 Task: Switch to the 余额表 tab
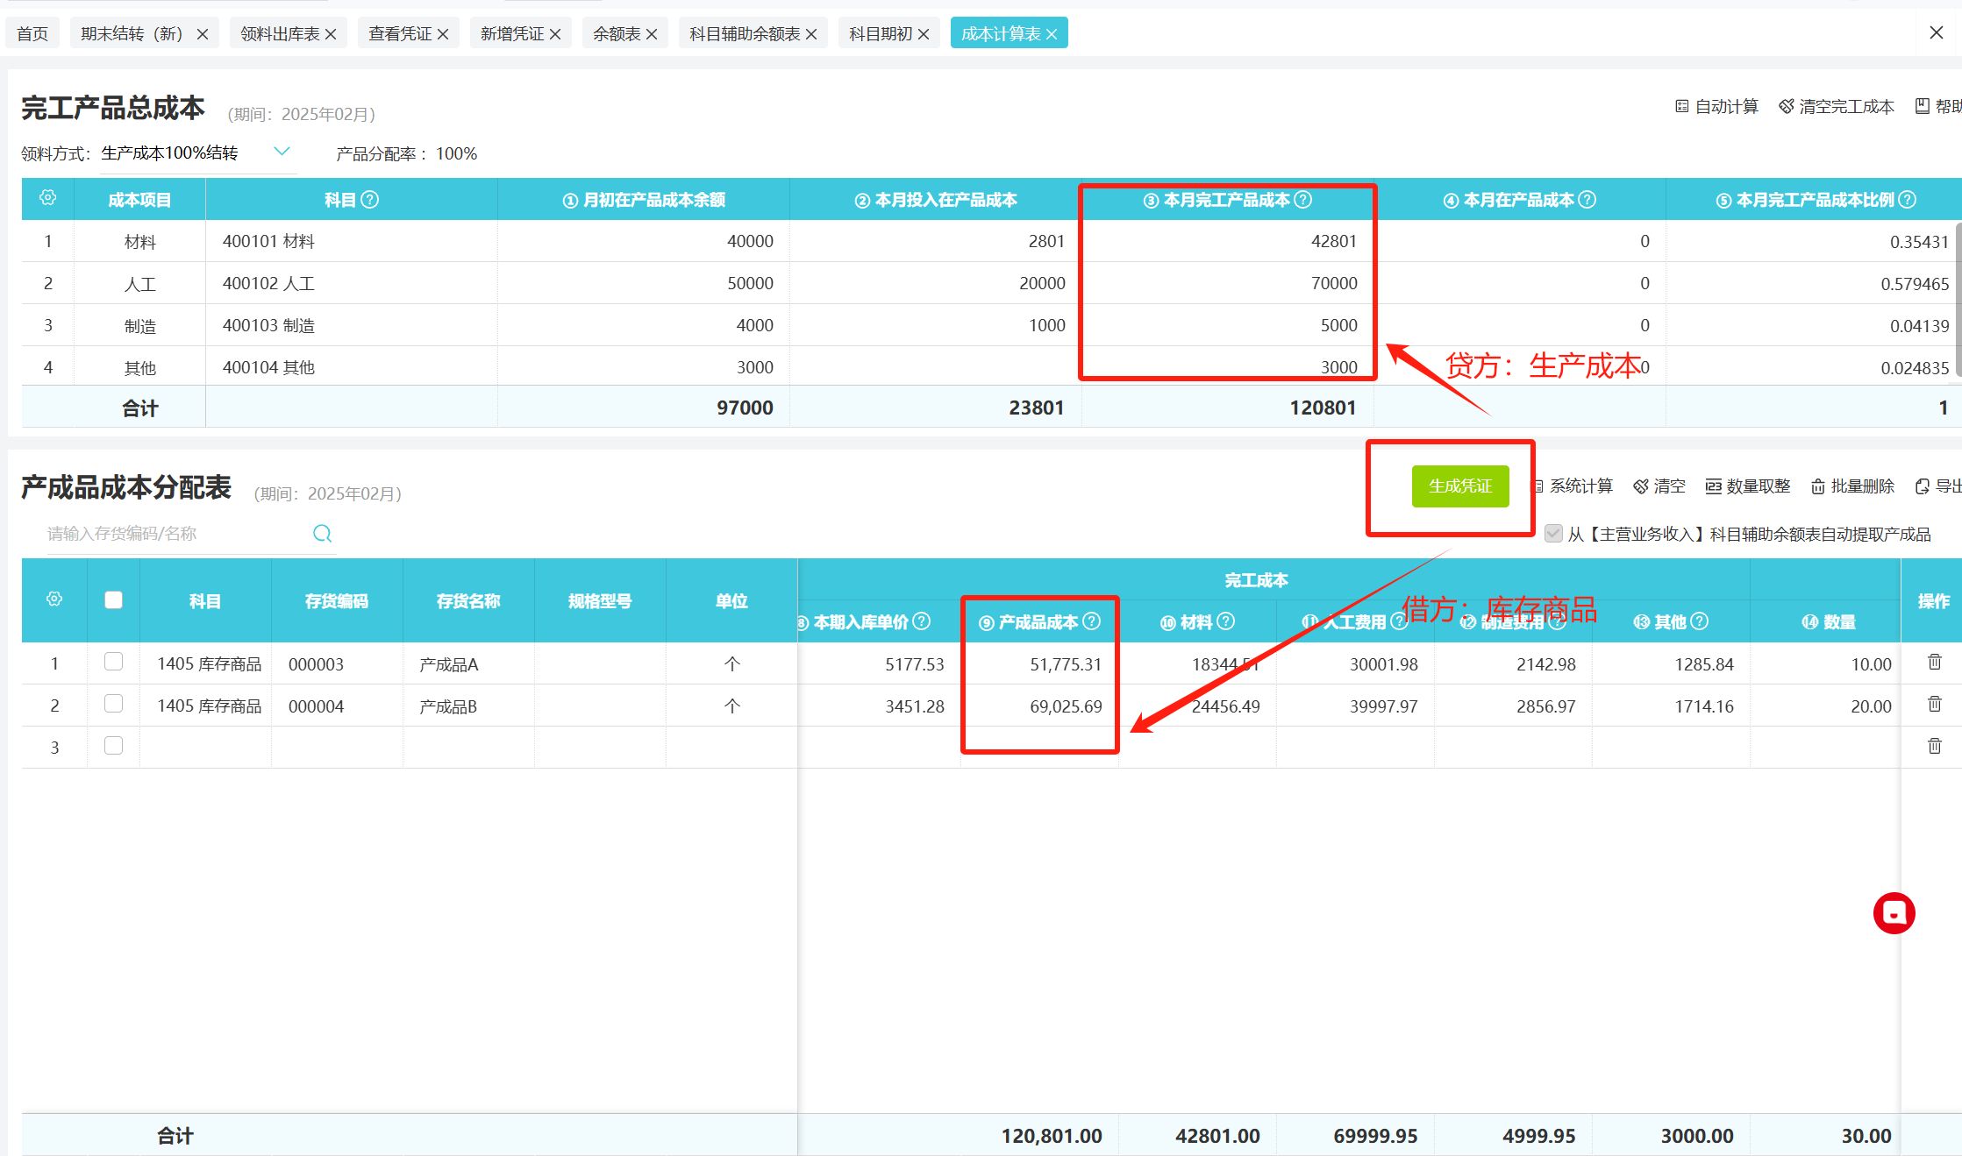click(617, 33)
